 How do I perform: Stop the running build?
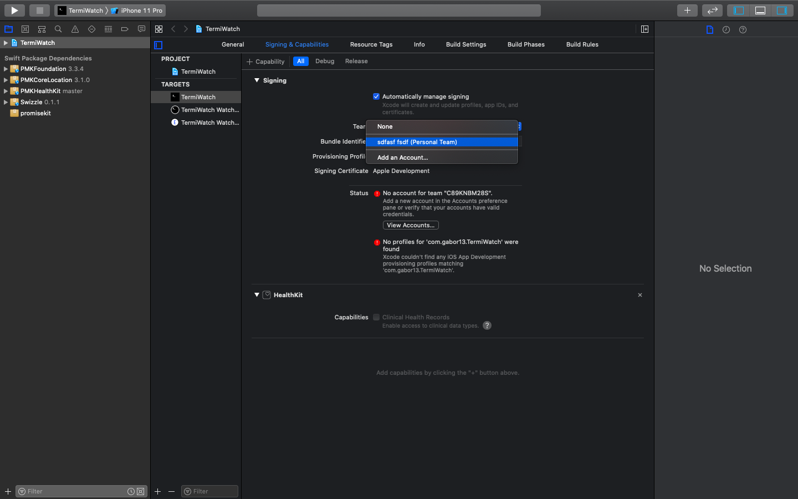point(40,10)
